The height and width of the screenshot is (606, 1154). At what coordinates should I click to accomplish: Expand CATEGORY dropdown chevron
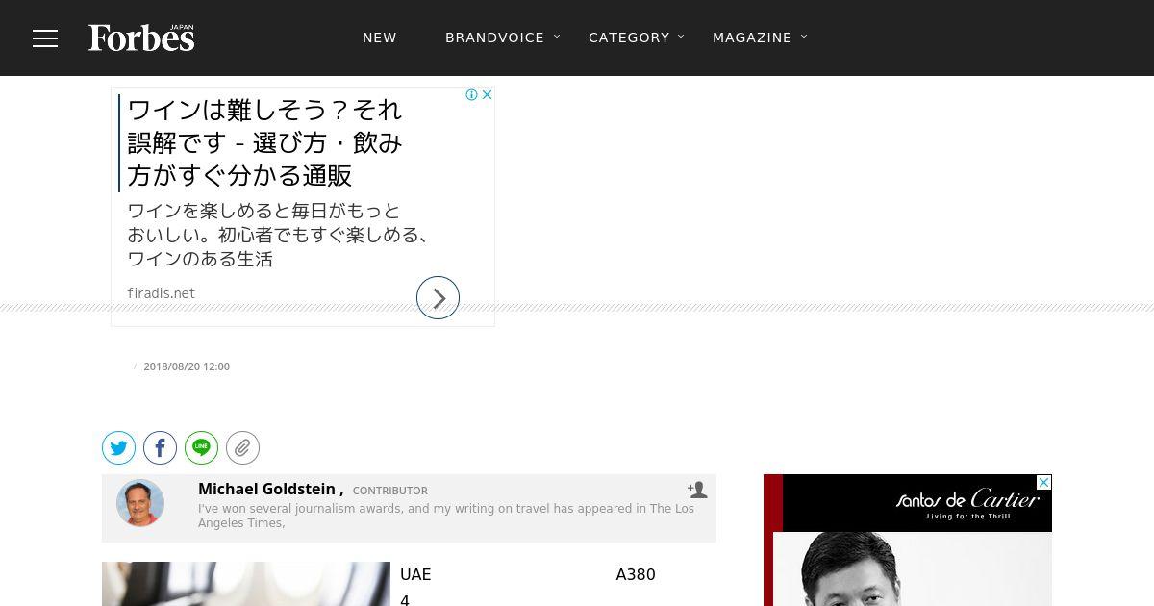pyautogui.click(x=681, y=37)
